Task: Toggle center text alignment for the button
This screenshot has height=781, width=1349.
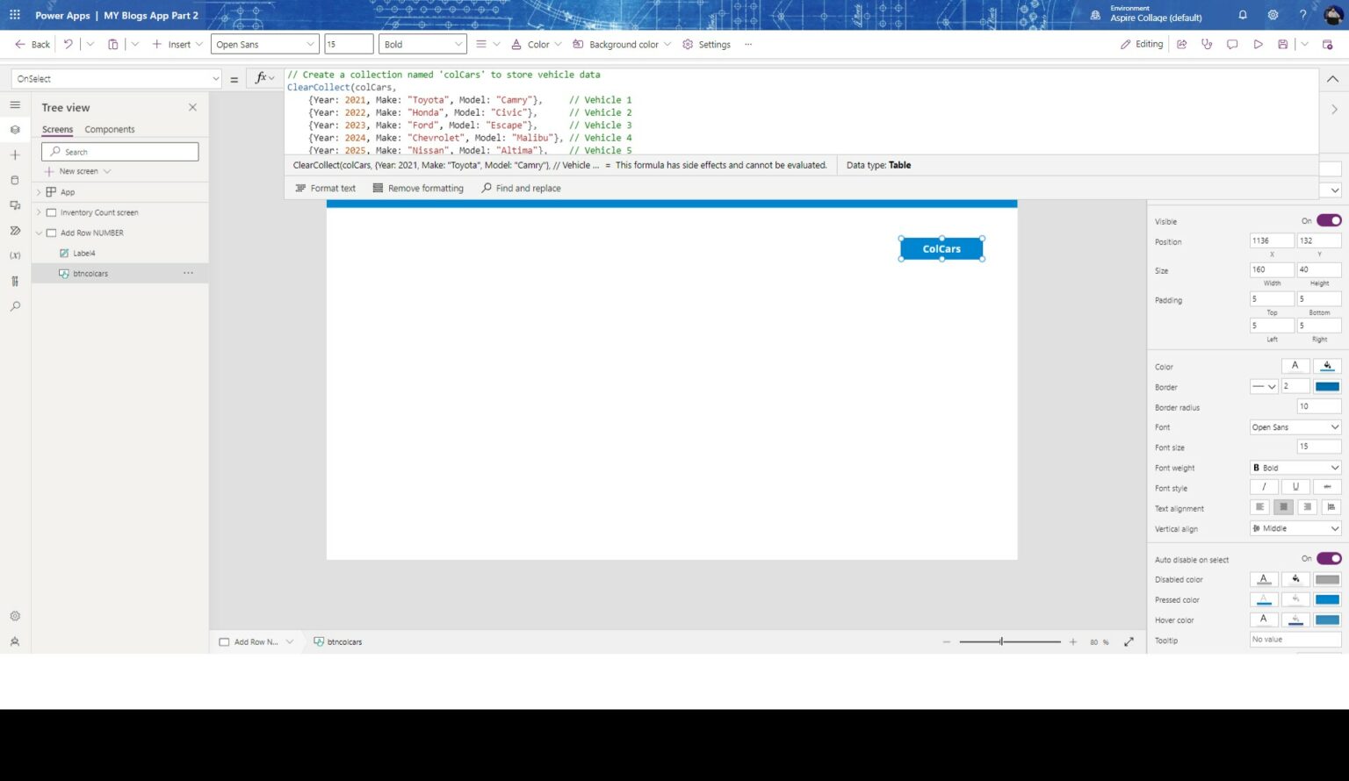Action: (1283, 507)
